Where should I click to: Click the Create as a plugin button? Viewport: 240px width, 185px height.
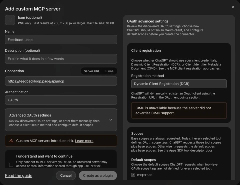[98, 175]
